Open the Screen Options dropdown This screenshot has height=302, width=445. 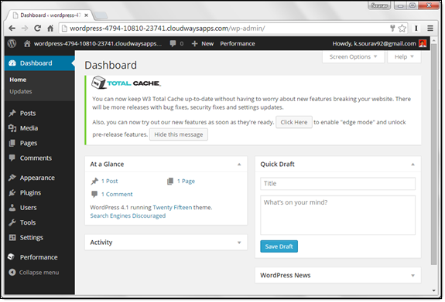pyautogui.click(x=354, y=57)
